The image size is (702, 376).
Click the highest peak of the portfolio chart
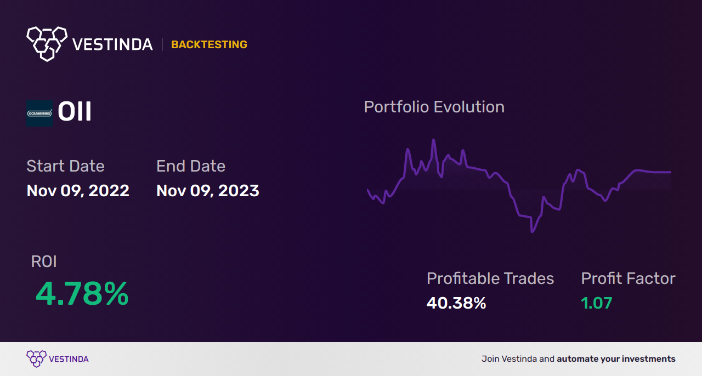pos(433,140)
